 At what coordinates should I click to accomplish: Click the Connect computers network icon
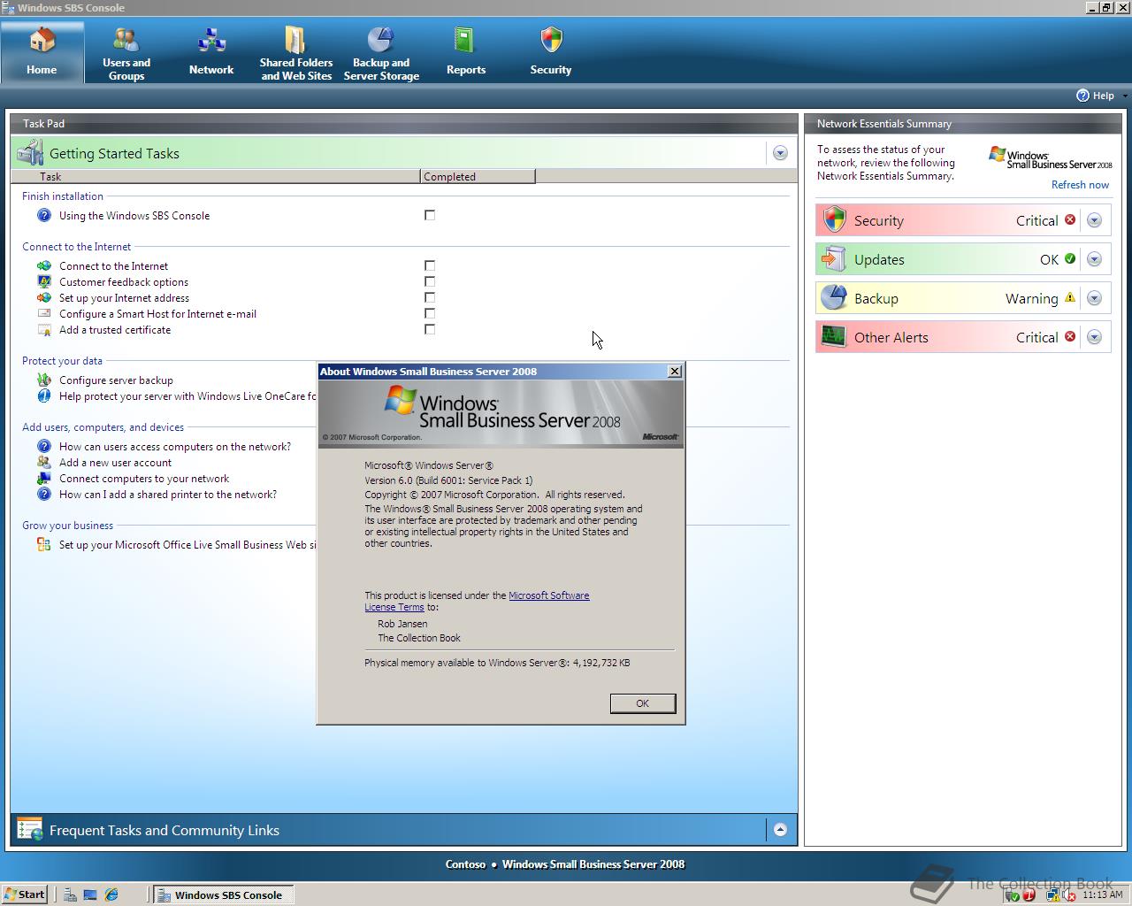(x=44, y=478)
